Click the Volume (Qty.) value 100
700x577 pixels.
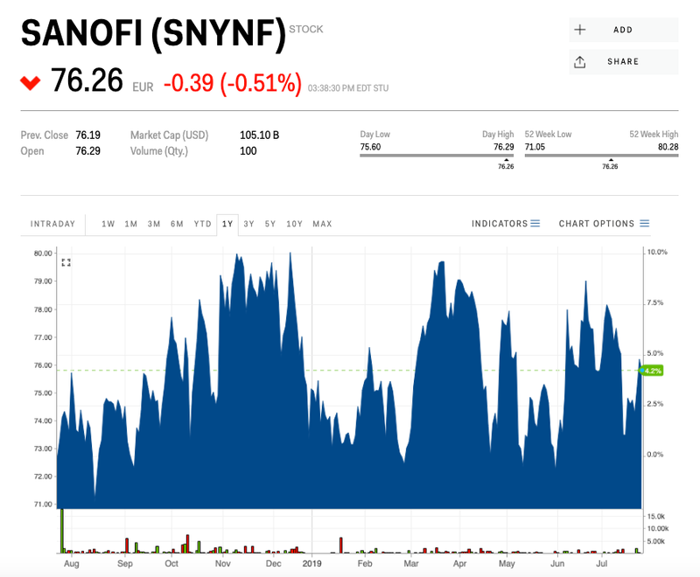pos(248,151)
